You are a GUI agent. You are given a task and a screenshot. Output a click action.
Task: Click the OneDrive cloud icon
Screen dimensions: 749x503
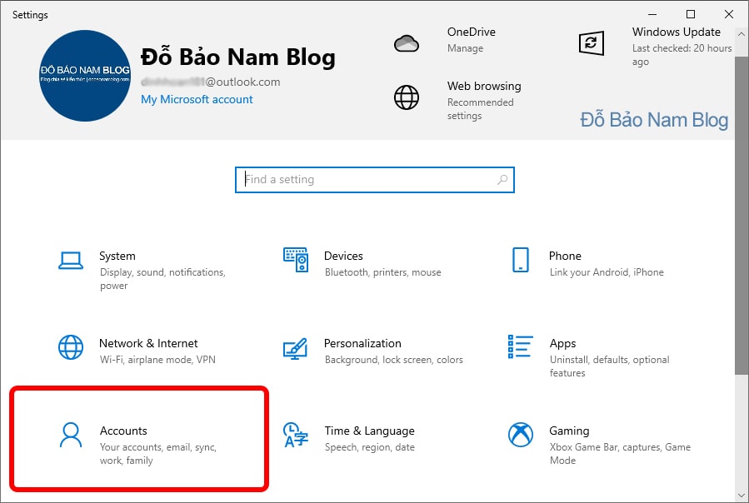pos(407,43)
